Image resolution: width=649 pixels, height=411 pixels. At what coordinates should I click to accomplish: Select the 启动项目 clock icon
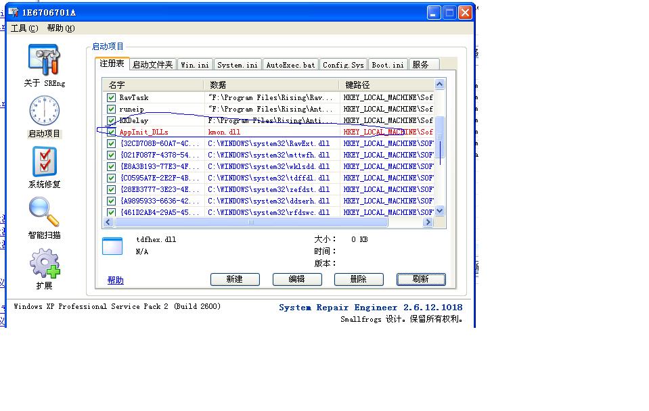[x=44, y=111]
